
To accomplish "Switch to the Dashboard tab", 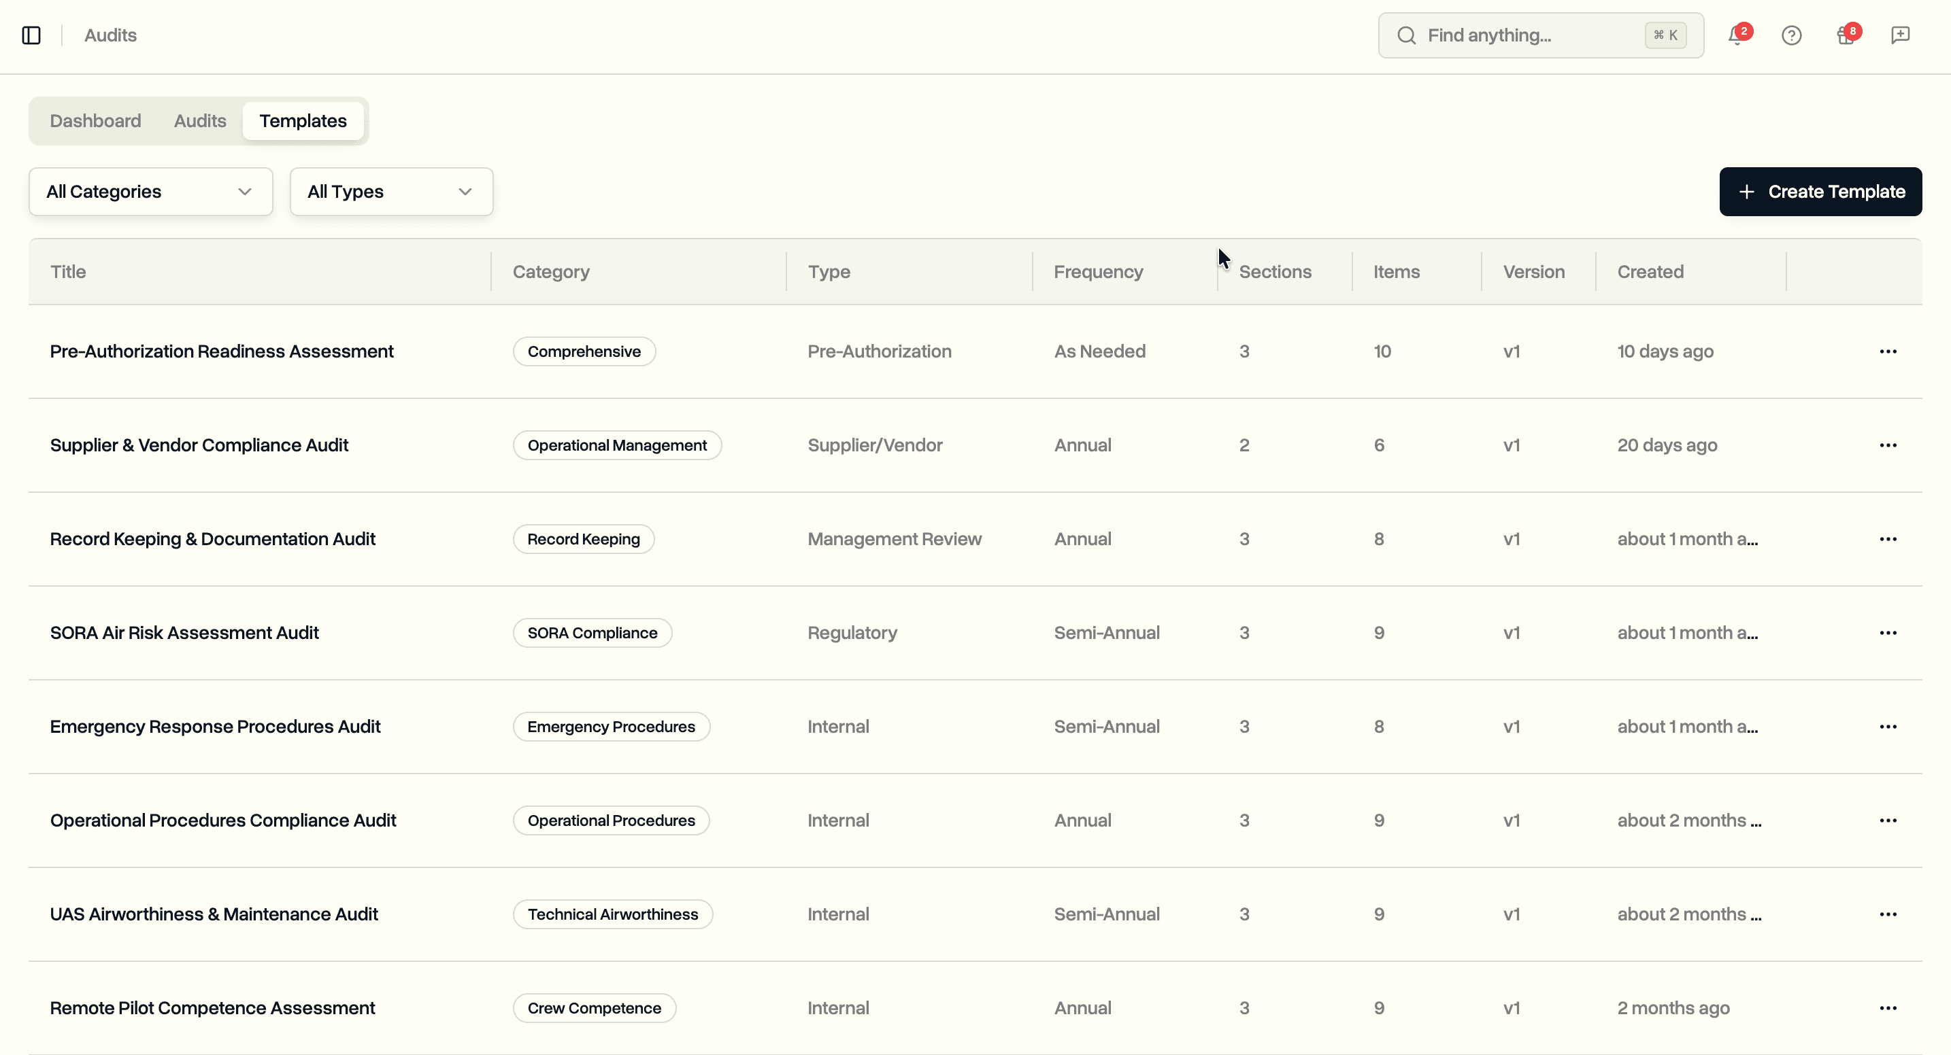I will click(x=95, y=120).
